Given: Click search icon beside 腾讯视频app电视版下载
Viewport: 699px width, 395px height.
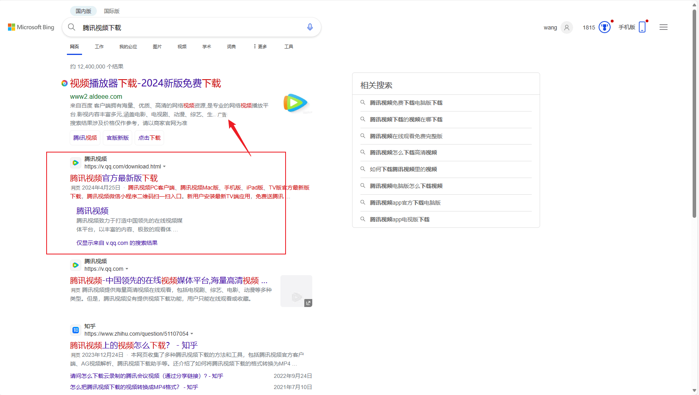Looking at the screenshot, I should (363, 219).
